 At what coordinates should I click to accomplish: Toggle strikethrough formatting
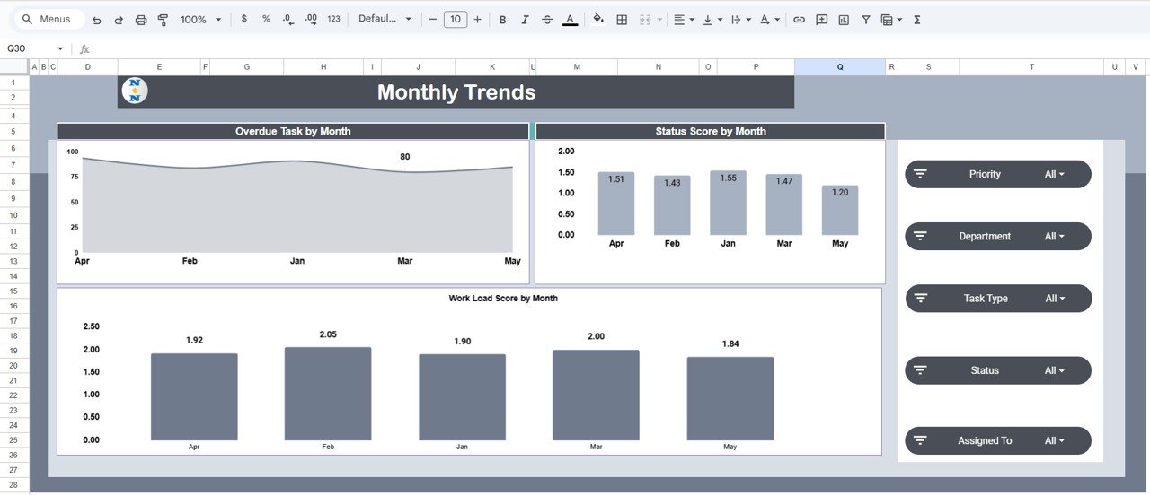[547, 20]
